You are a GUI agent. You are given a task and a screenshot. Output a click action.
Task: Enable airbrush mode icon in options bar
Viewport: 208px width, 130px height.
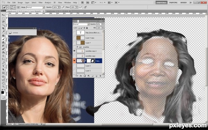[80, 7]
